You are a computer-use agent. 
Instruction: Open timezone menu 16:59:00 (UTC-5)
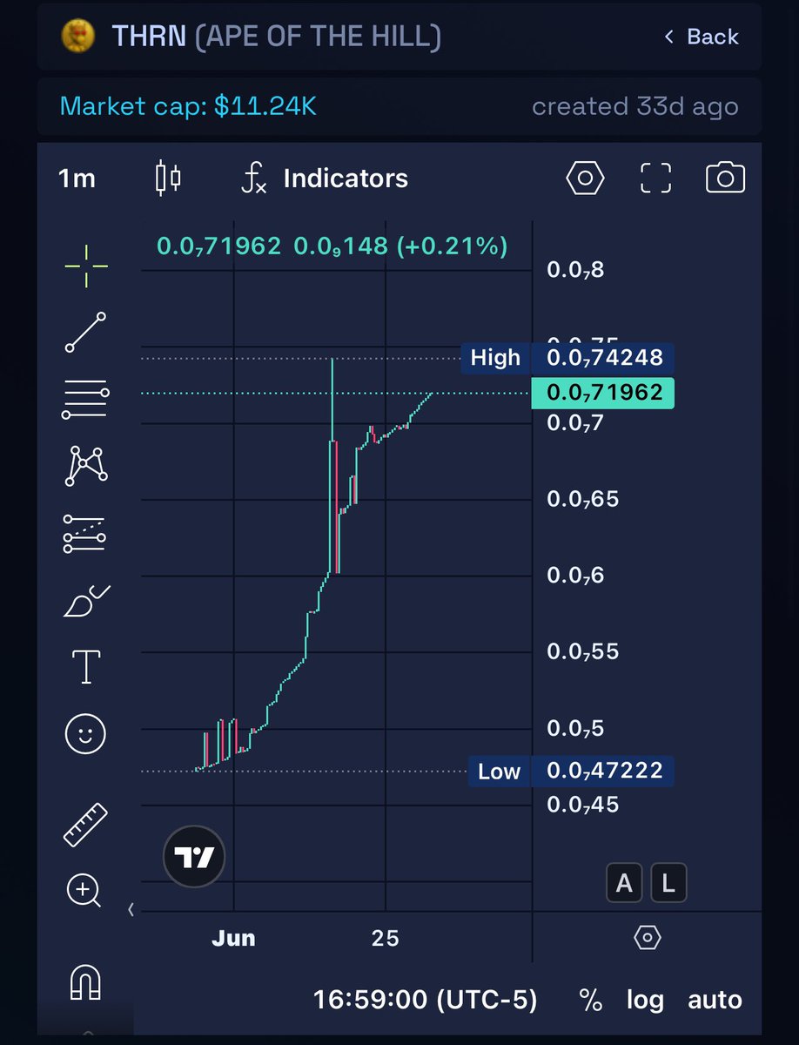(426, 1000)
